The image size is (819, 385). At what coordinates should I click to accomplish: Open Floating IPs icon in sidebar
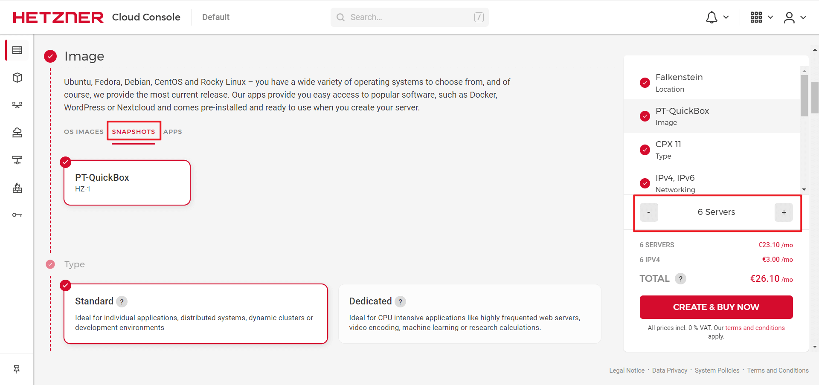pyautogui.click(x=17, y=160)
